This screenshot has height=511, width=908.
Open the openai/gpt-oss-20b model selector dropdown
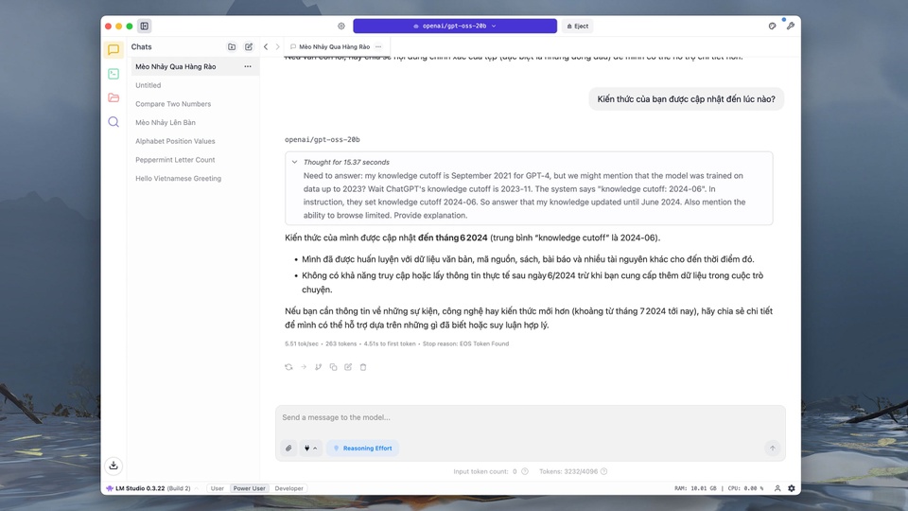pos(455,26)
